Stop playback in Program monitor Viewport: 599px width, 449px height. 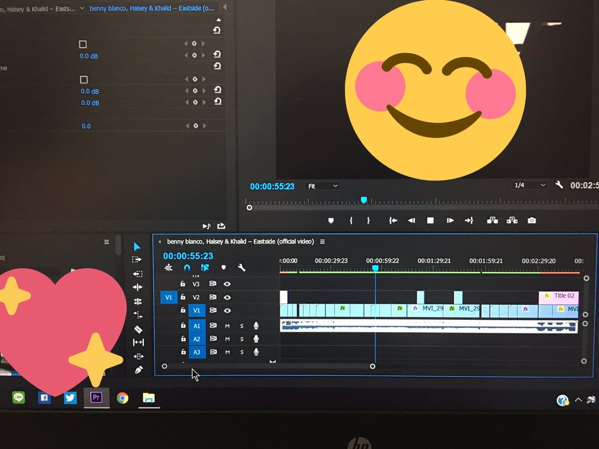tap(430, 220)
